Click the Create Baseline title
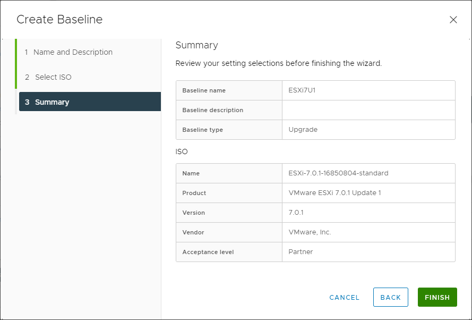This screenshot has height=320, width=472. [59, 19]
